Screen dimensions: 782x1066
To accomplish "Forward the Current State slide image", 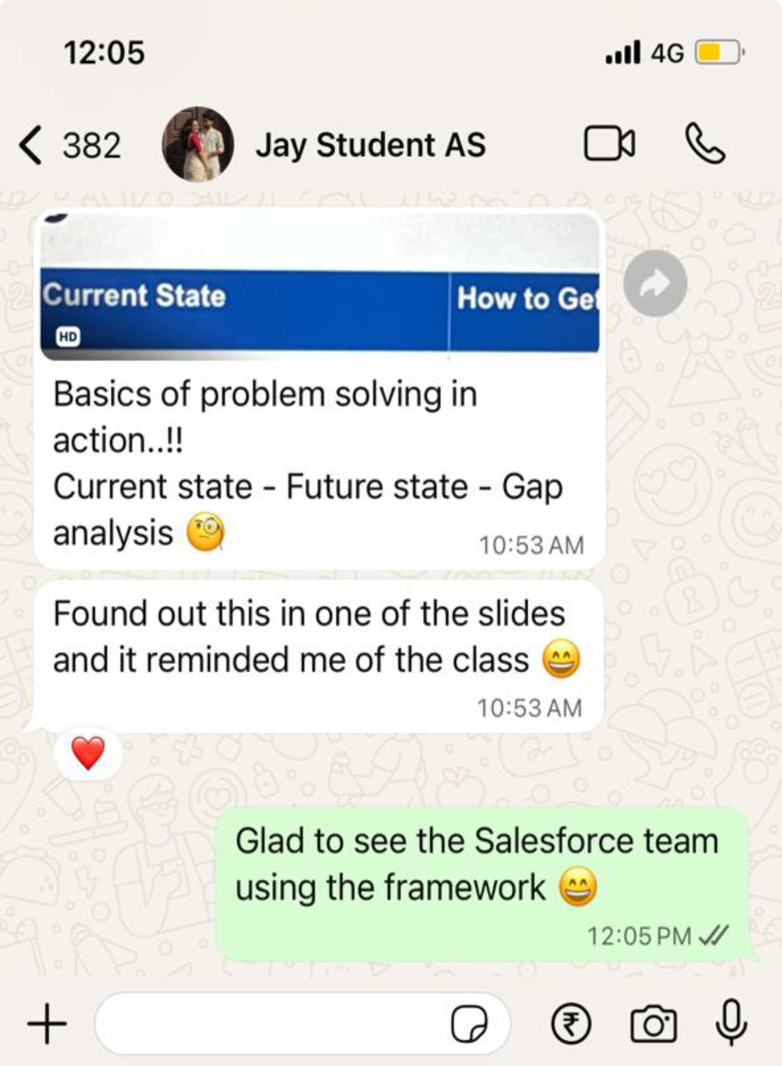I will tap(655, 283).
